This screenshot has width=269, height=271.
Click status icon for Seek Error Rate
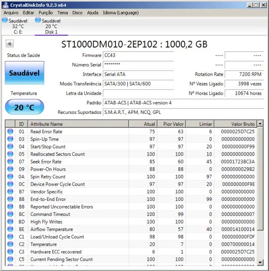click(x=11, y=161)
